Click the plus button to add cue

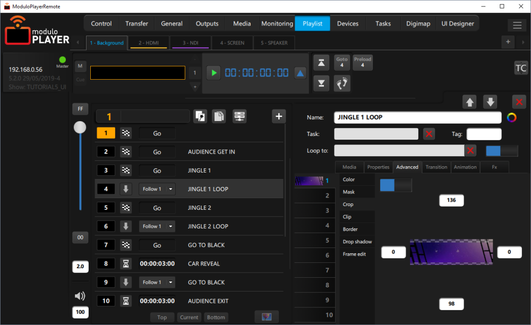(x=279, y=116)
